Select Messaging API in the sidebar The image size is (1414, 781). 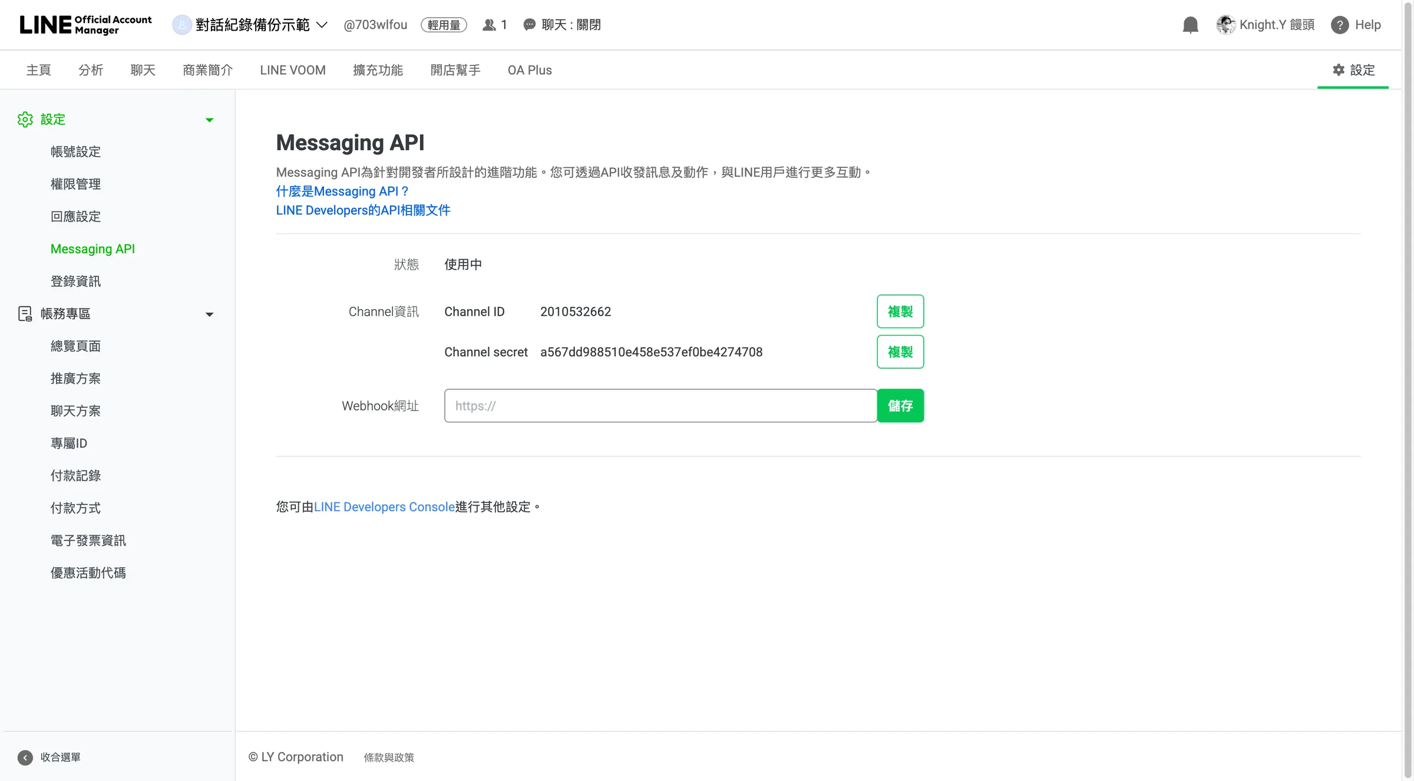point(92,249)
